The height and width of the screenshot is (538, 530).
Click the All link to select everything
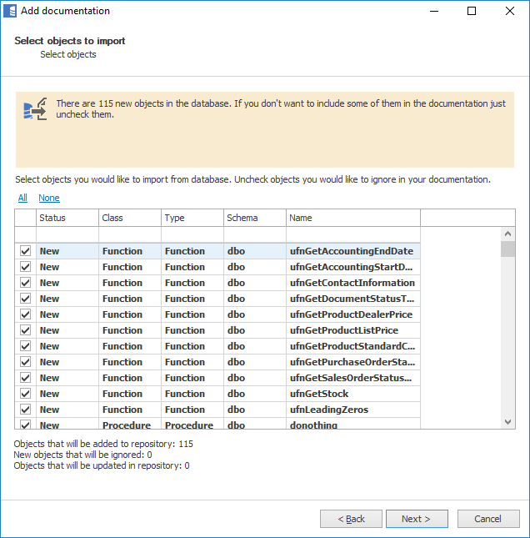22,198
